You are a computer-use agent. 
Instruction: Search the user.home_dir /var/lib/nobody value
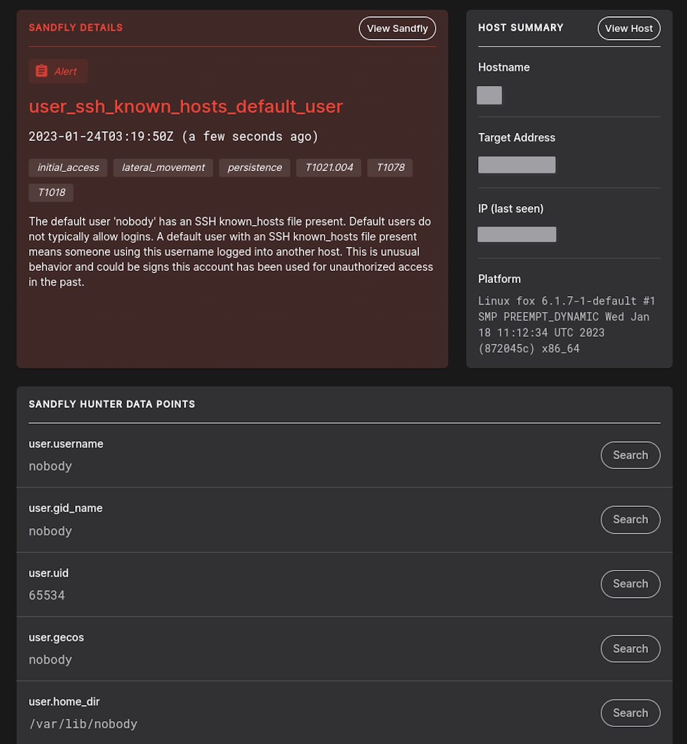630,712
